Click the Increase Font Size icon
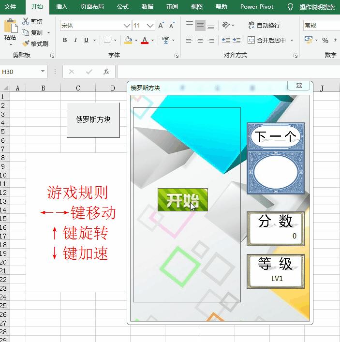Screen dimensions: 340x342 (x=162, y=25)
